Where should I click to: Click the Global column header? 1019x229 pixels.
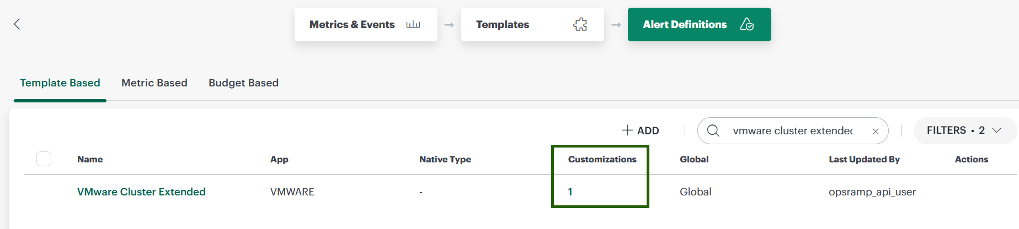coord(694,159)
